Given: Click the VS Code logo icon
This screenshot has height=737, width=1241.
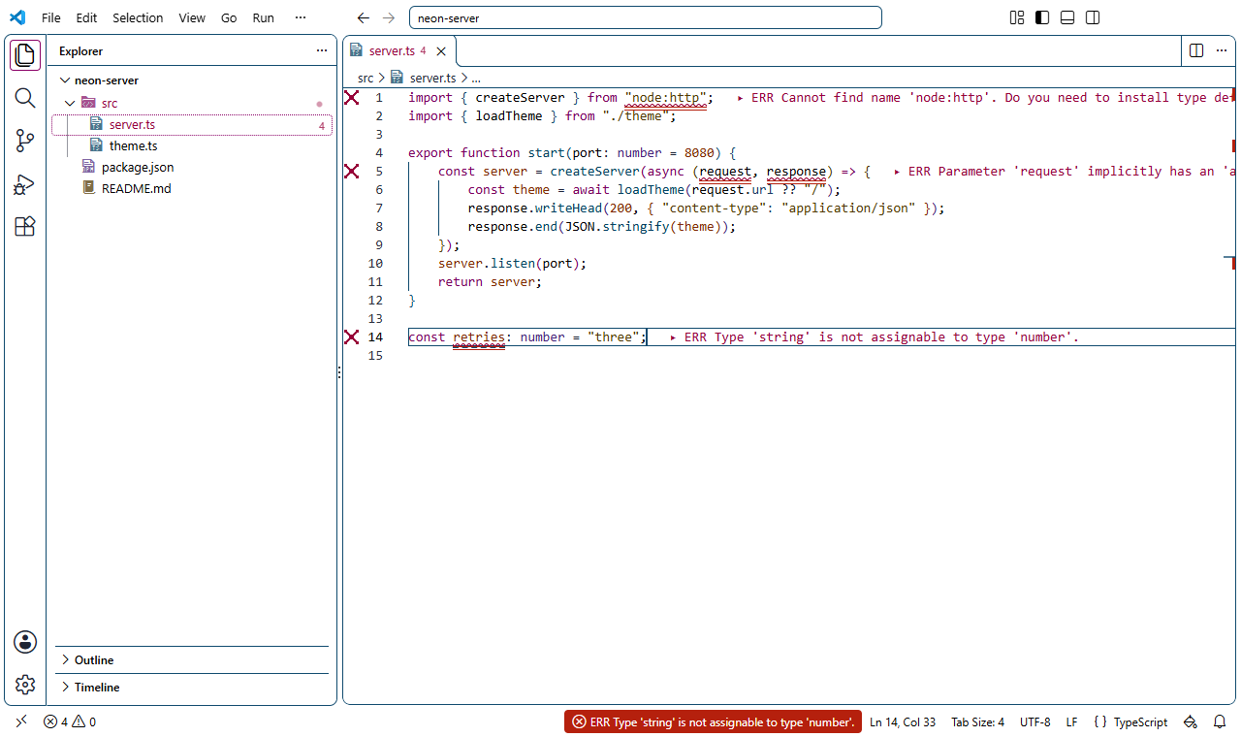Looking at the screenshot, I should click(17, 17).
